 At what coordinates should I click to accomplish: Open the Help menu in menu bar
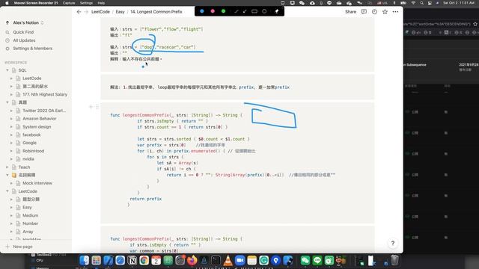pyautogui.click(x=101, y=3)
